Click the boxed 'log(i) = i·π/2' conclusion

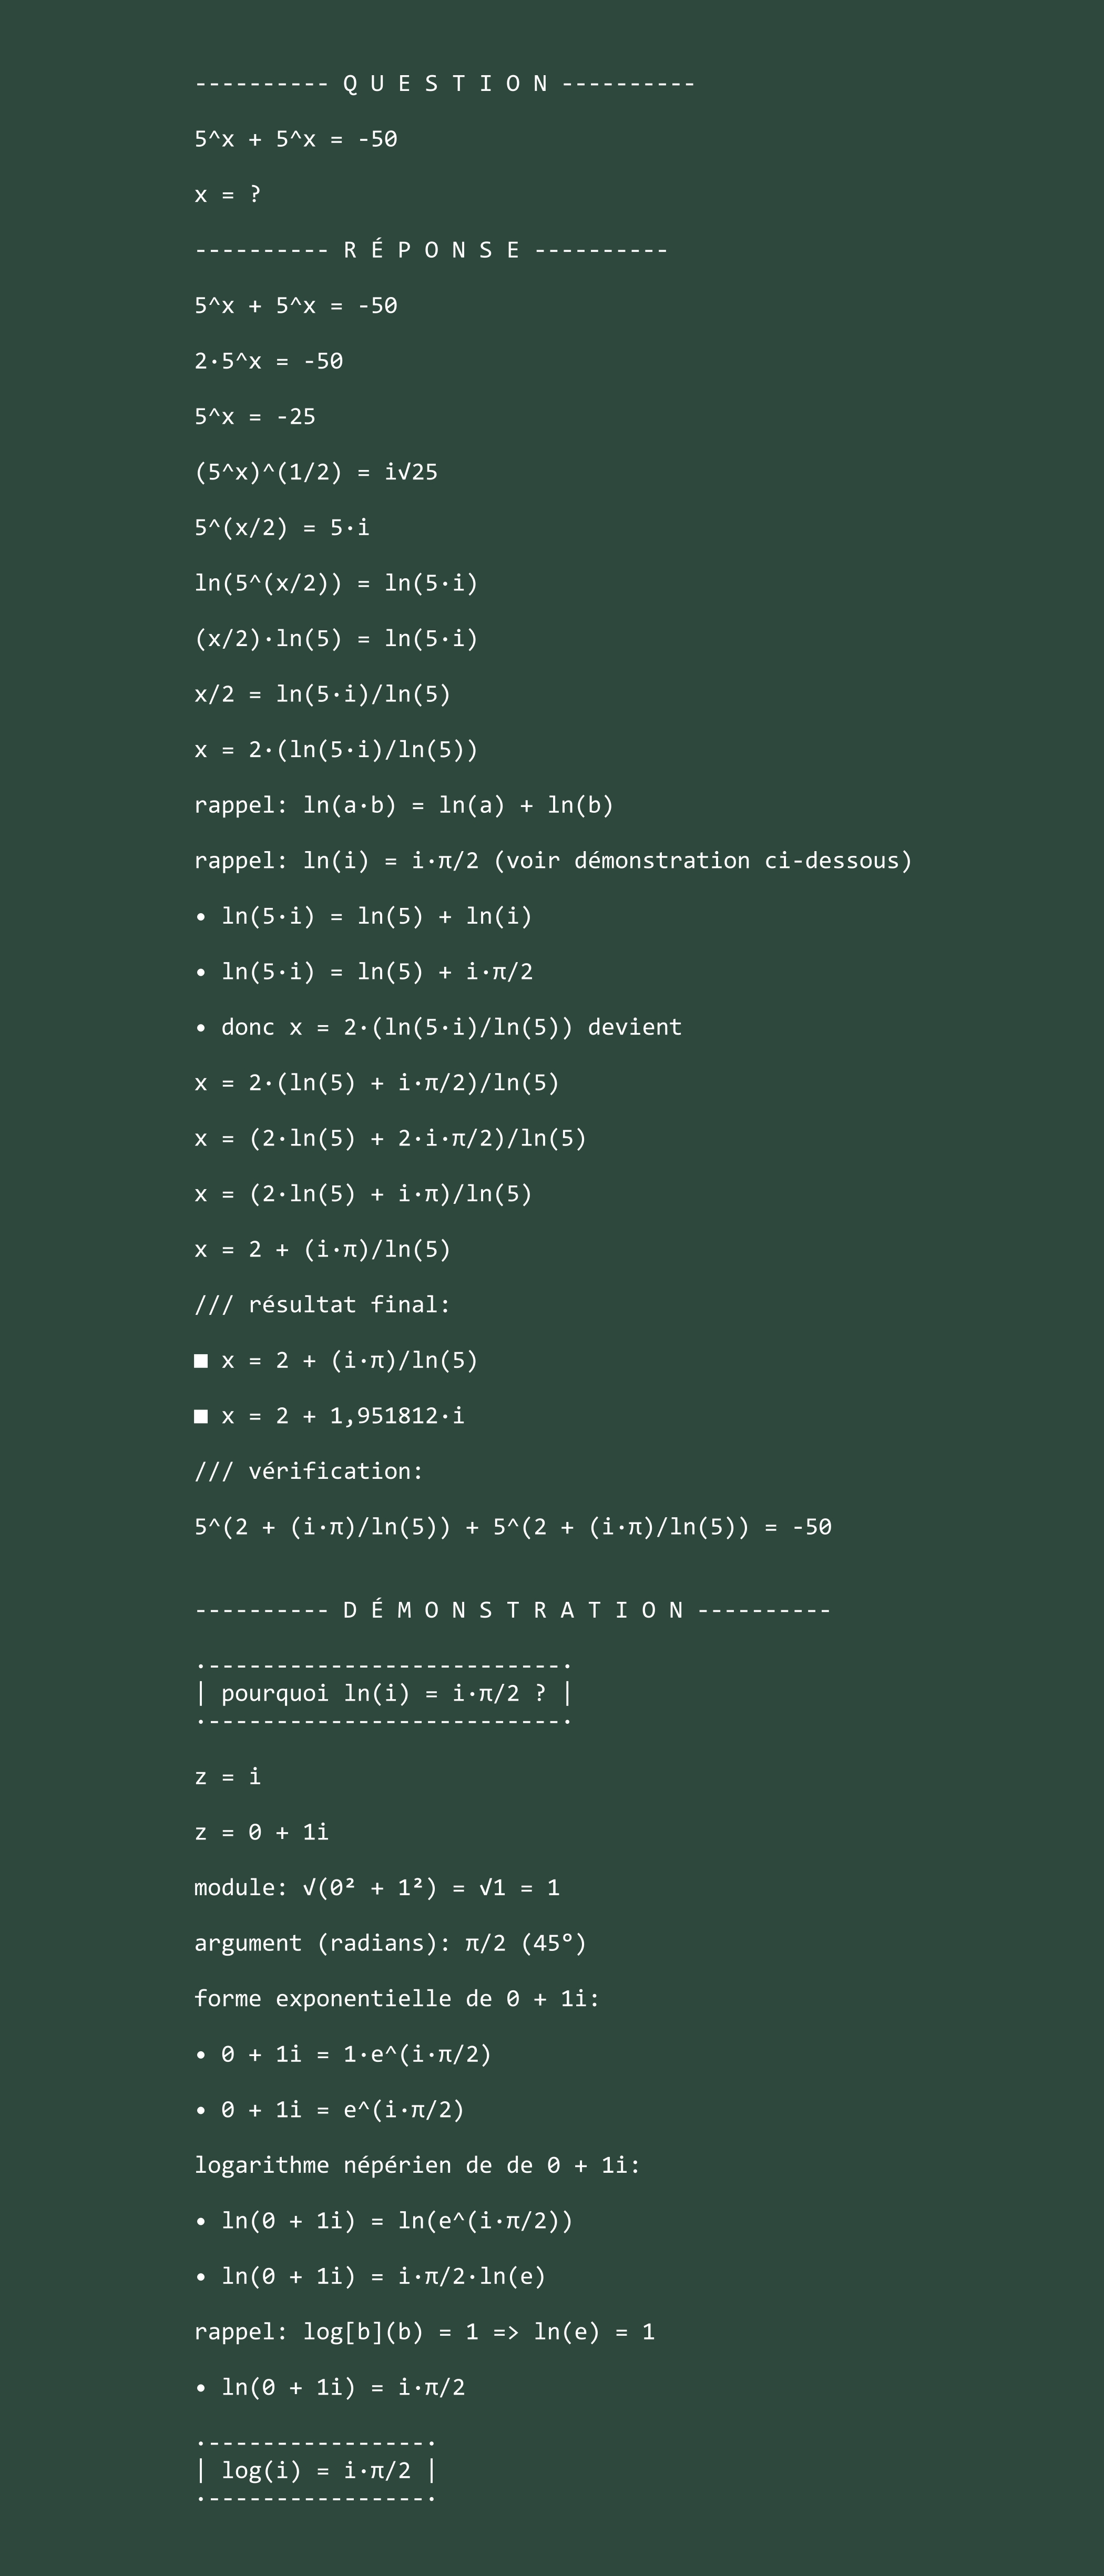(x=316, y=2470)
